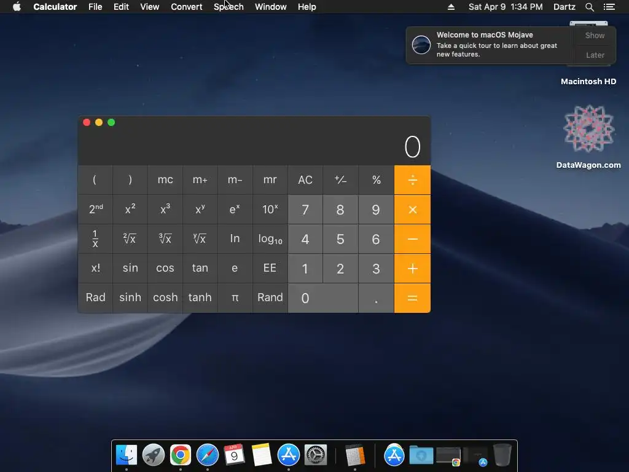
Task: Click digit 3 key
Action: point(376,269)
